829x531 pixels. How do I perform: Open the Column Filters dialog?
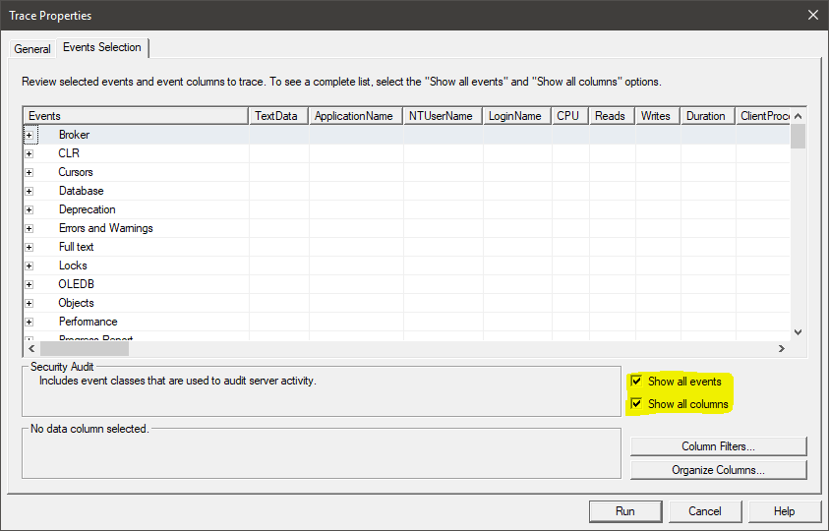coord(718,446)
